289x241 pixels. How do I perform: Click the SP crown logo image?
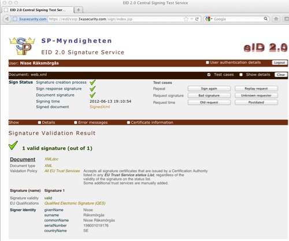[22, 46]
